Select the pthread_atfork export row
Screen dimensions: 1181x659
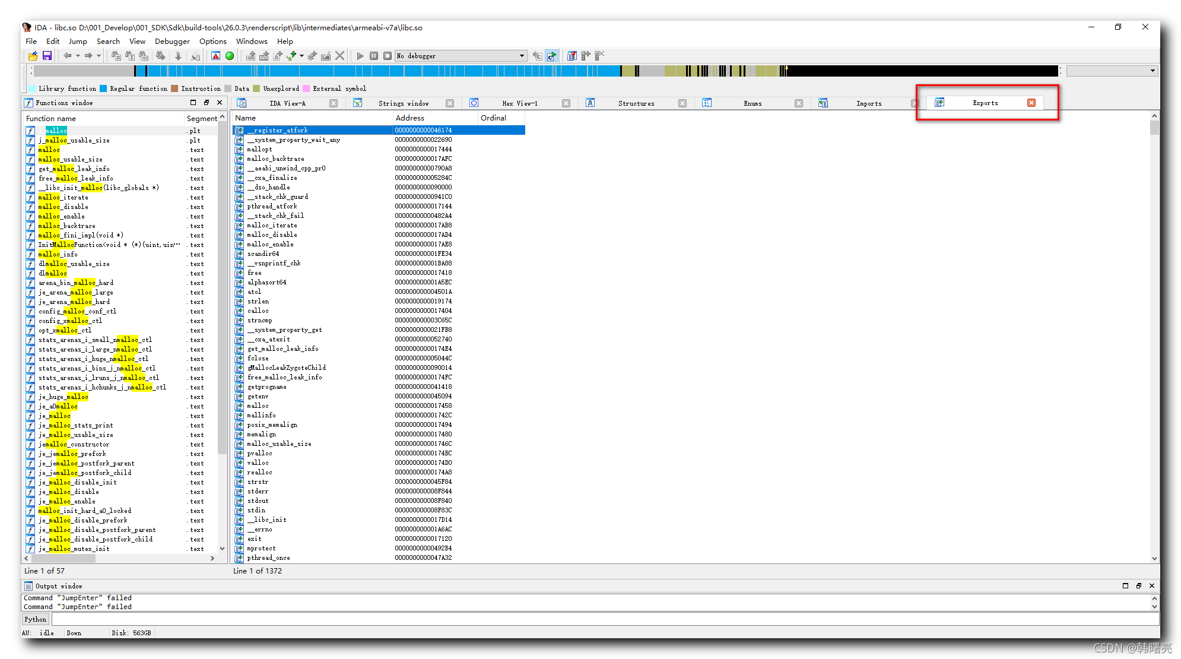click(x=379, y=206)
